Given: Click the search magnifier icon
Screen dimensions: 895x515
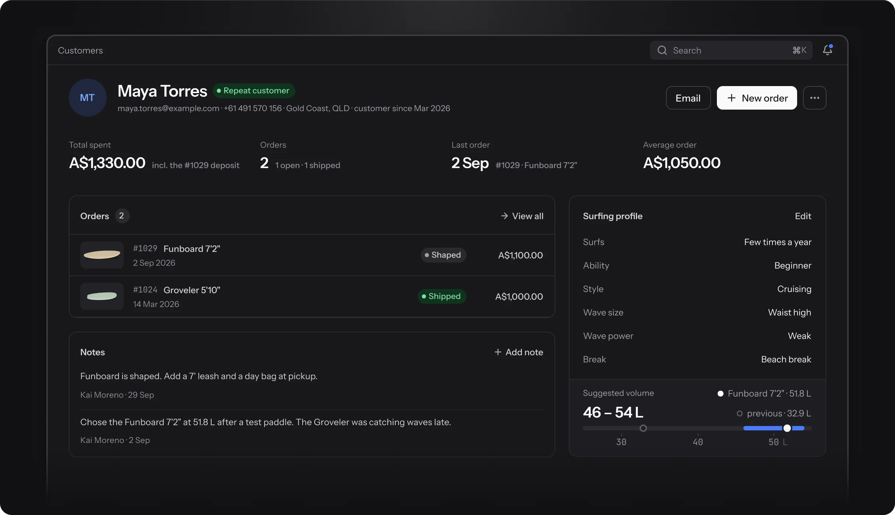Looking at the screenshot, I should click(662, 50).
